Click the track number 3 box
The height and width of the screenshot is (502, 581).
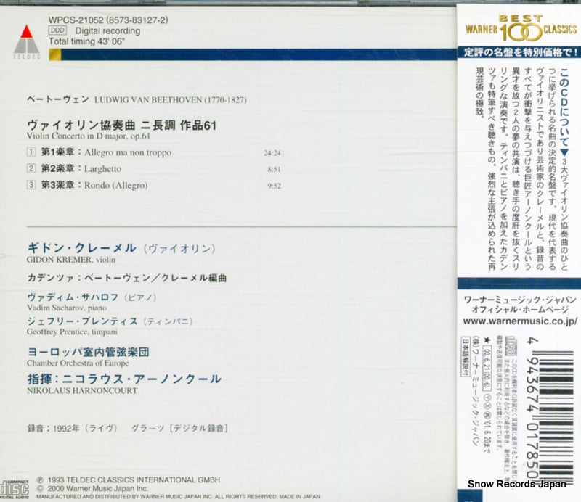[x=31, y=186]
